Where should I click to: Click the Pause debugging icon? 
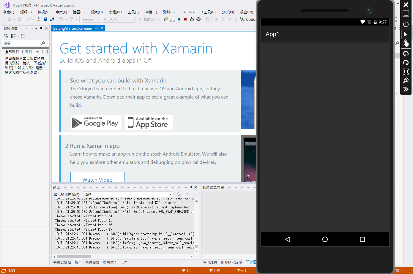(x=179, y=19)
